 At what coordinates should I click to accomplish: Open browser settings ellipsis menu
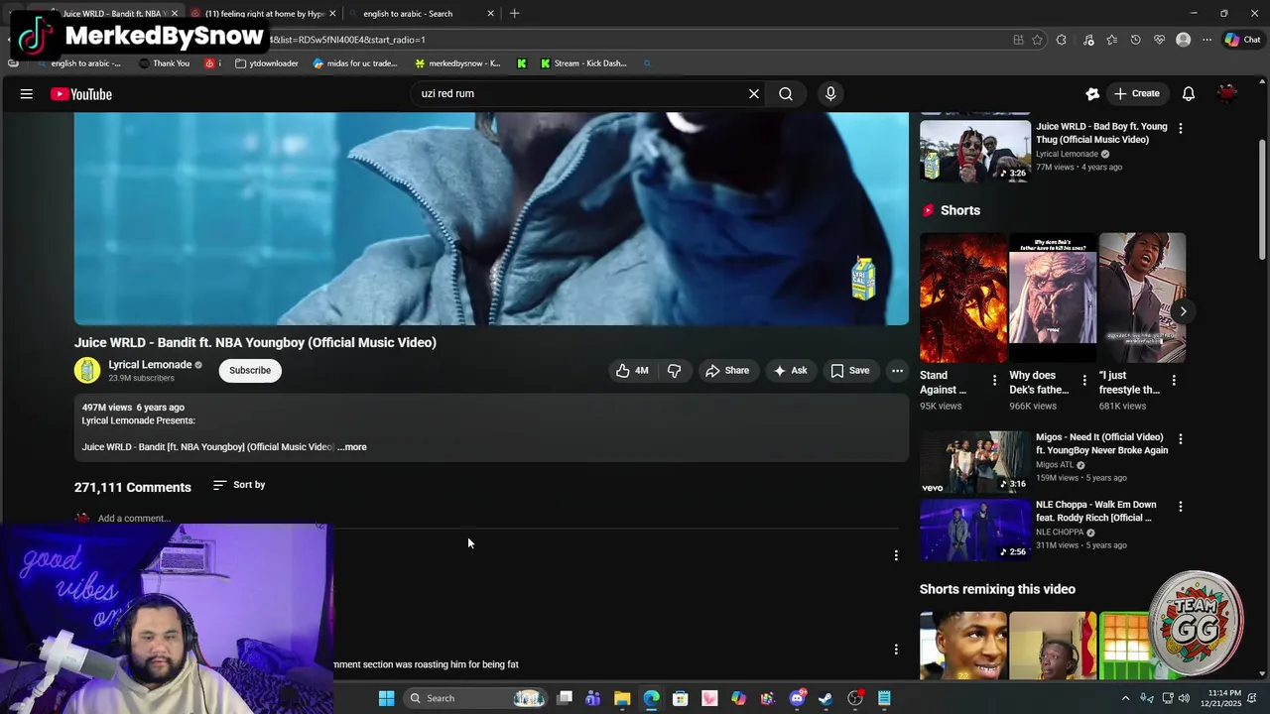click(x=1206, y=40)
